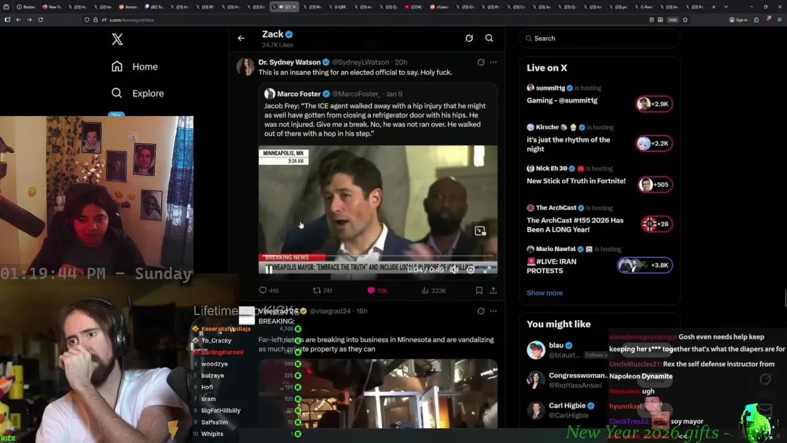Pause the video in Marco Foster's post
787x443 pixels.
pyautogui.click(x=269, y=269)
